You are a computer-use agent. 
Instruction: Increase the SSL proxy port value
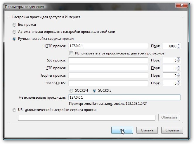tap(179, 59)
